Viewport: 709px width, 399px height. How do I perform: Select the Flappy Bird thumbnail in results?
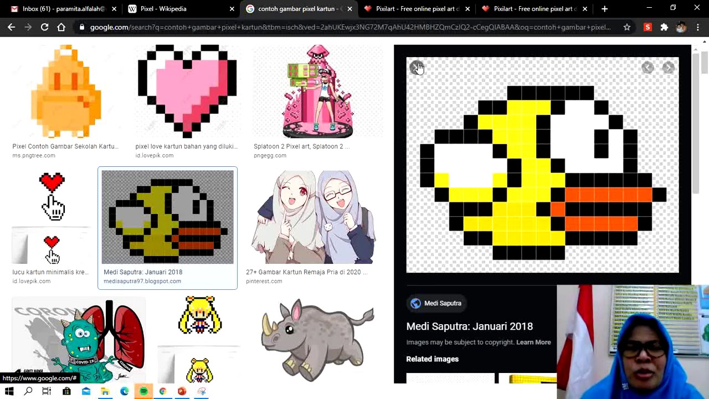tap(167, 217)
